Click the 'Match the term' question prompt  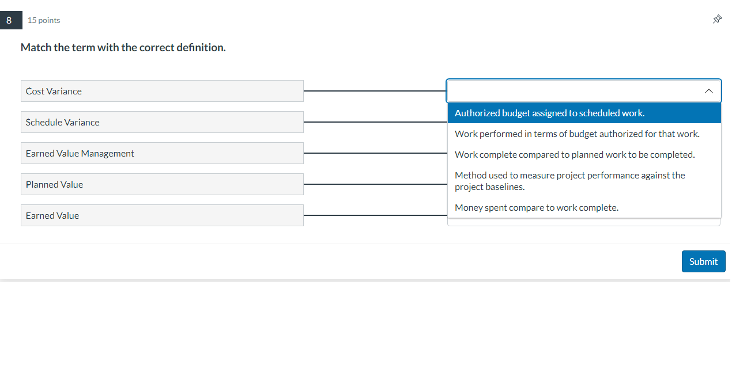pos(123,48)
